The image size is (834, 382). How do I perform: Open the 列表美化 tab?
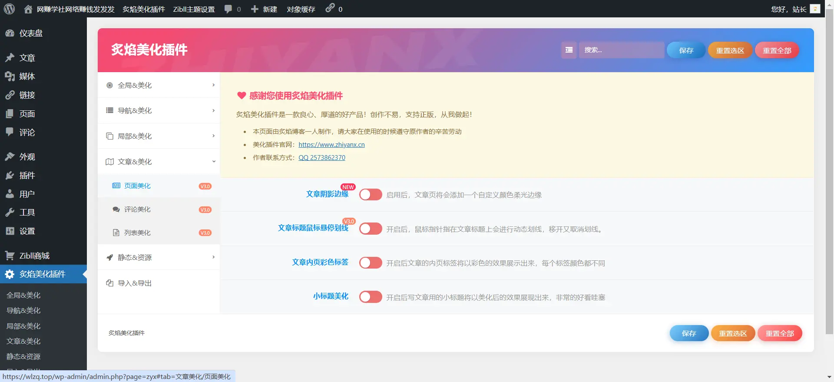[x=159, y=233]
